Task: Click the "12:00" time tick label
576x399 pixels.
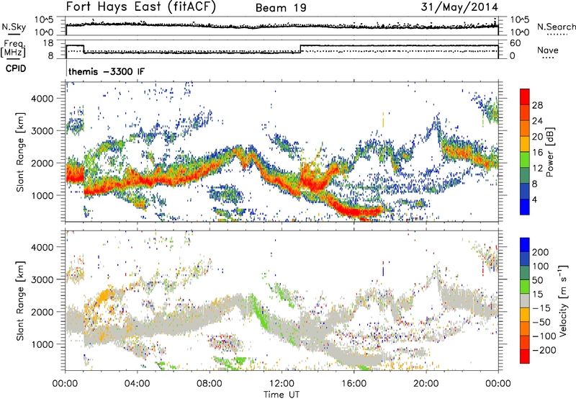Action: point(282,384)
